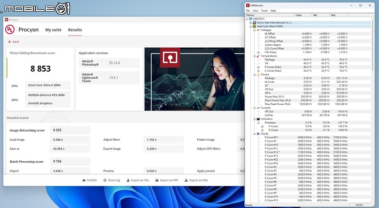Click Show log button
The height and width of the screenshot is (208, 379).
(112, 180)
